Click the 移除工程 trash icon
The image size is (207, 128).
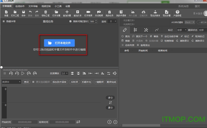(x=46, y=12)
